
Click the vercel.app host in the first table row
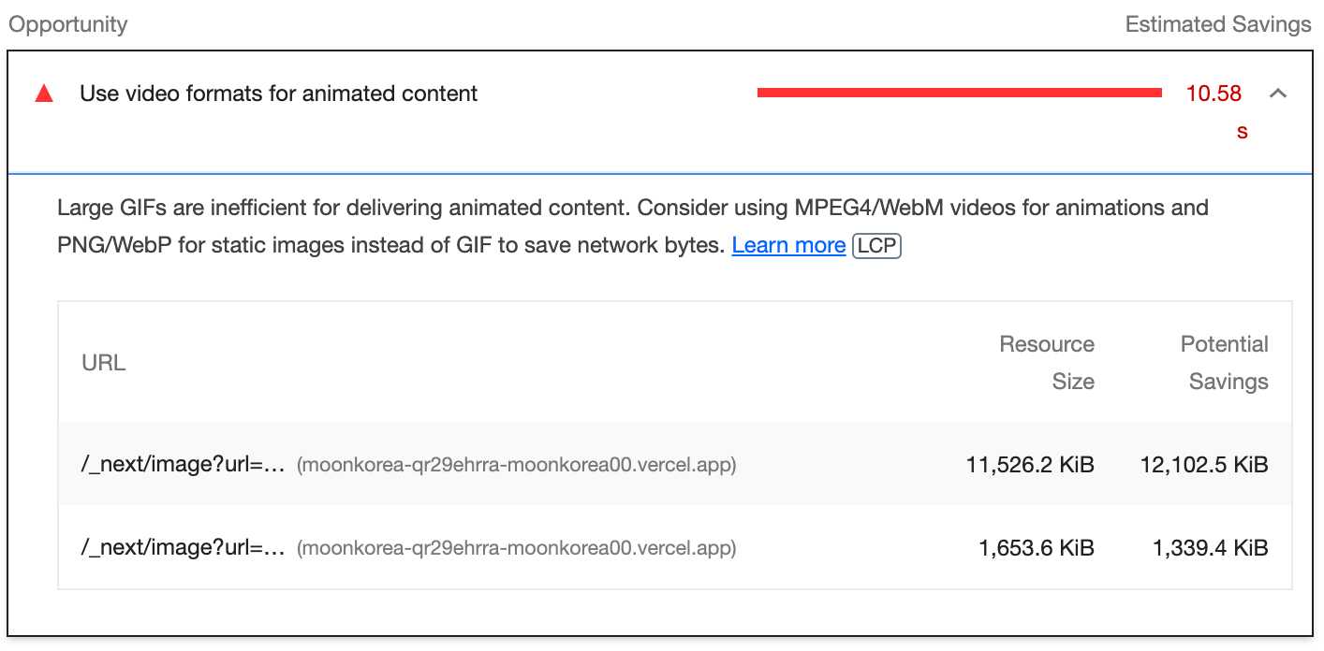516,465
